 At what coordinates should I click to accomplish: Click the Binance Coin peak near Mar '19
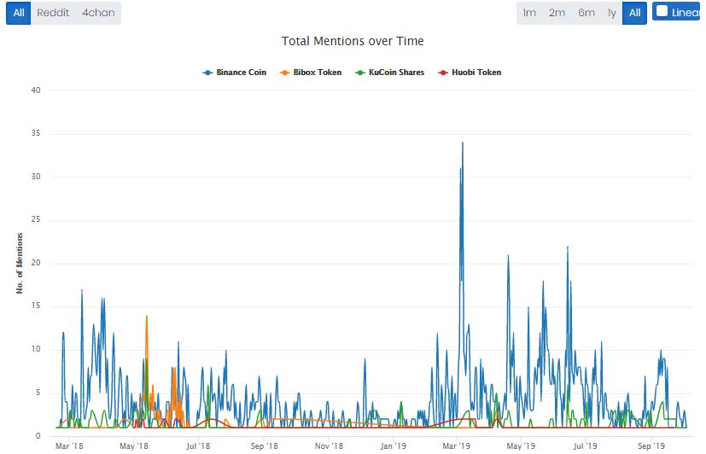[x=463, y=143]
